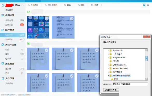Expand XY苹果助手 folder node
Screen dimensions: 152x96
[108, 72]
